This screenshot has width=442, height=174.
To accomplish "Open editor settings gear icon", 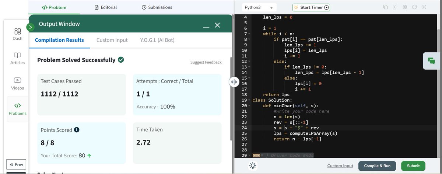I will pyautogui.click(x=405, y=7).
